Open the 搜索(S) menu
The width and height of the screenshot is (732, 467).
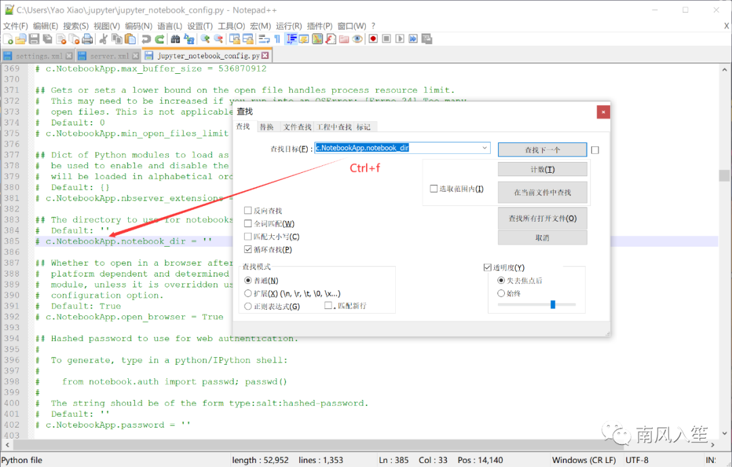pos(76,26)
